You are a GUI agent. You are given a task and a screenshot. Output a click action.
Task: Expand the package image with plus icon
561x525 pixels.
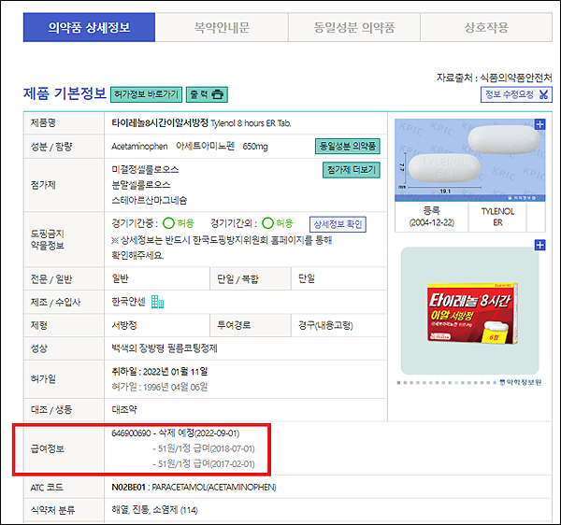(x=539, y=245)
